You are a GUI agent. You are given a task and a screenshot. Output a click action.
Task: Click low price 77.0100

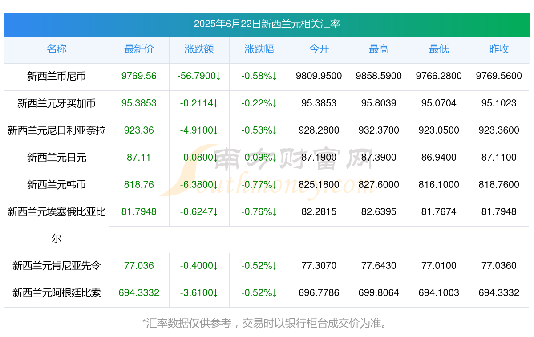tap(439, 266)
